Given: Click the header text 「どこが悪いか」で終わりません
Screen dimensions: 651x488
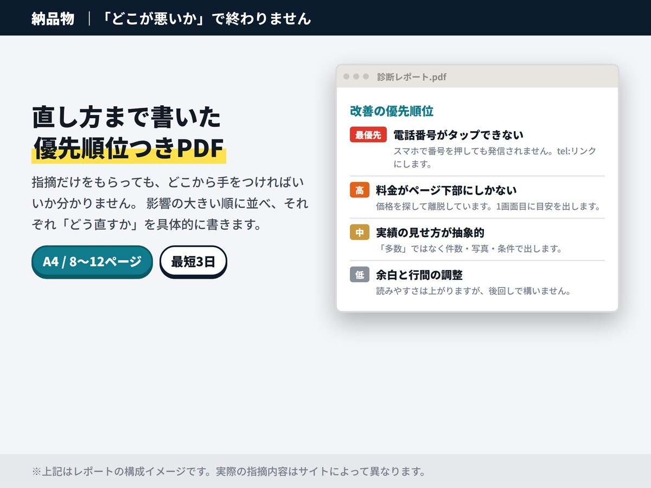Looking at the screenshot, I should tap(206, 18).
